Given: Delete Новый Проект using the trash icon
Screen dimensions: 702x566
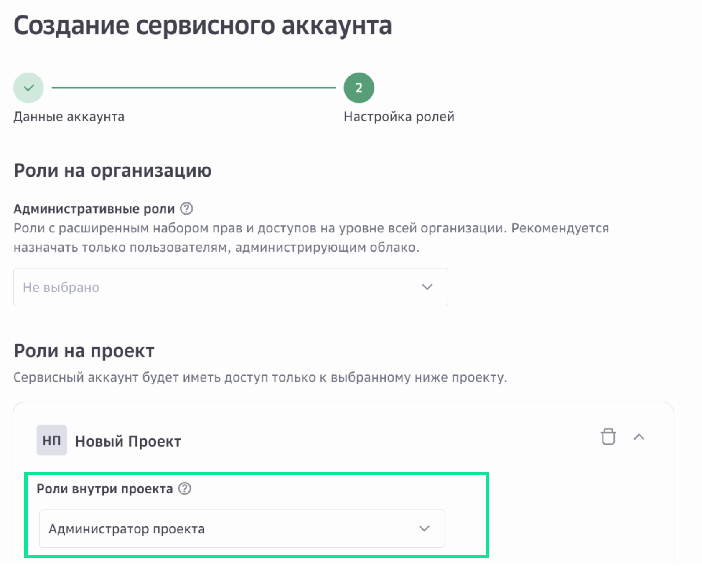Looking at the screenshot, I should 609,437.
